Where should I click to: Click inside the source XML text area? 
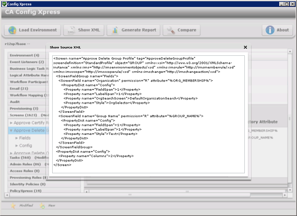click(148, 119)
